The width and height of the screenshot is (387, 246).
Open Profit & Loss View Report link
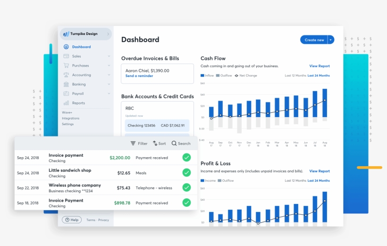320,171
